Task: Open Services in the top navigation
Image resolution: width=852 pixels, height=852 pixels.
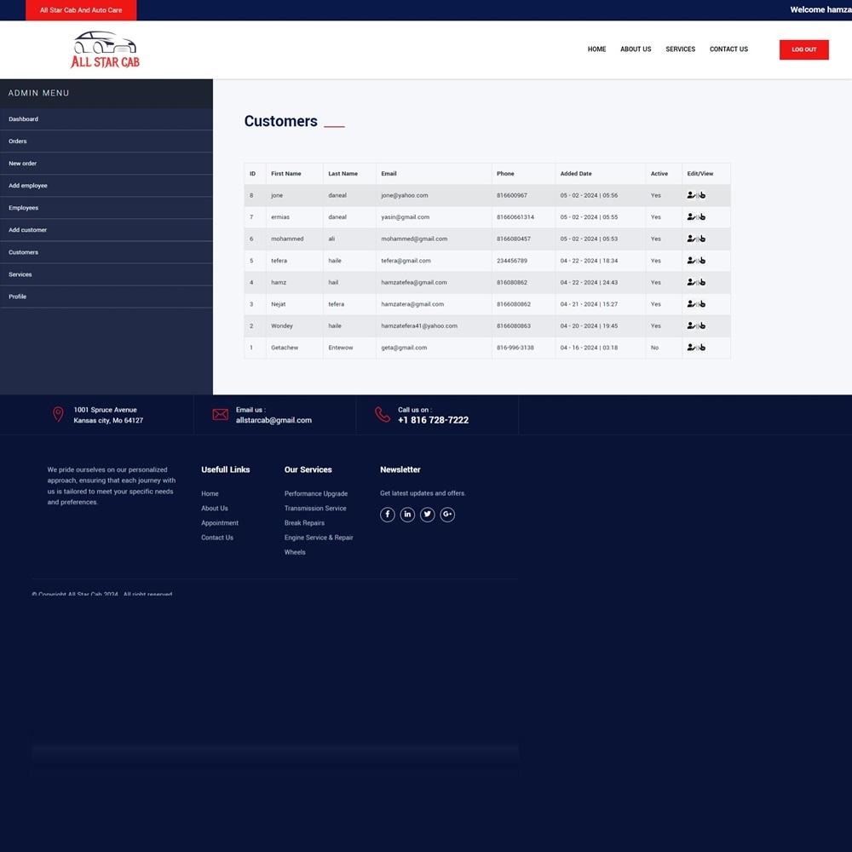Action: (680, 49)
